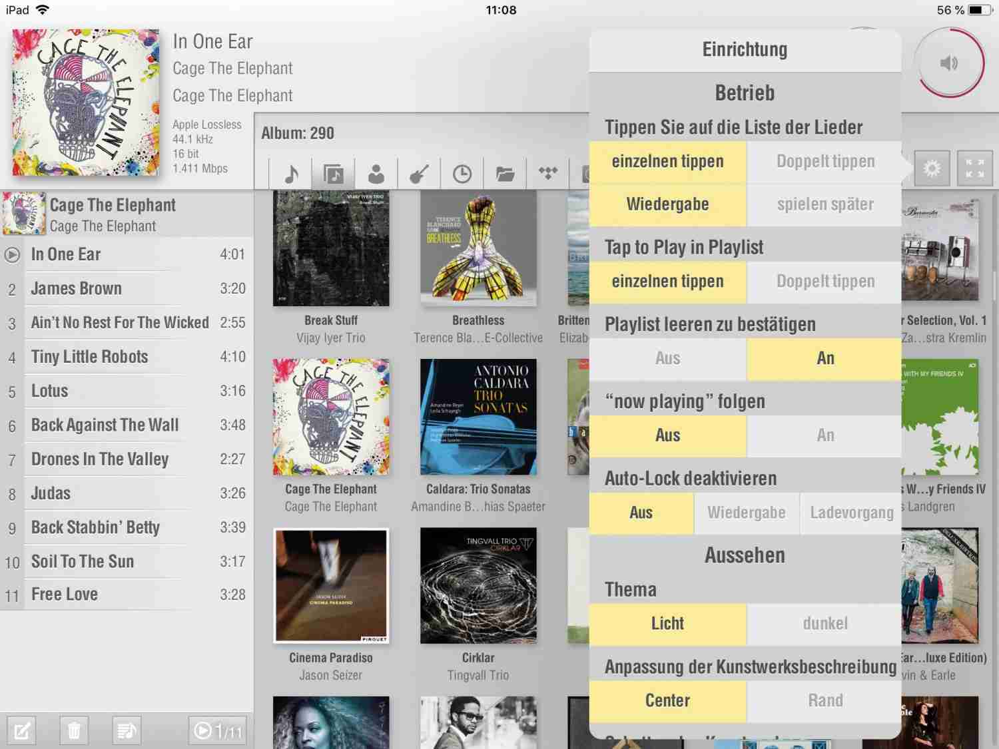Play Back Stabbin' Betty
This screenshot has height=749, width=999.
tap(127, 528)
